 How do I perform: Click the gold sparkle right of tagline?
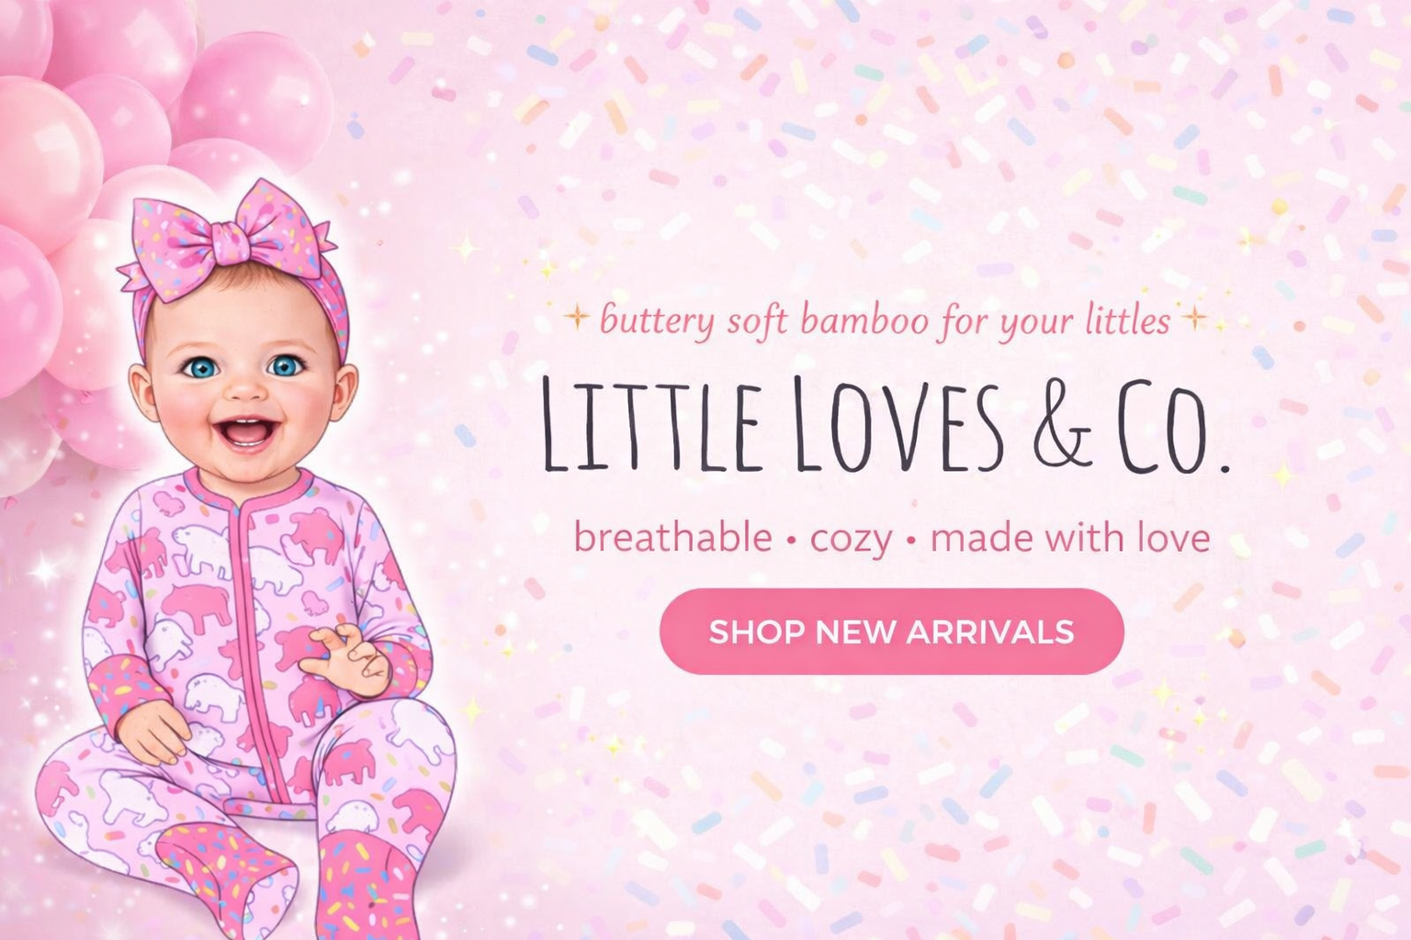click(x=1193, y=319)
